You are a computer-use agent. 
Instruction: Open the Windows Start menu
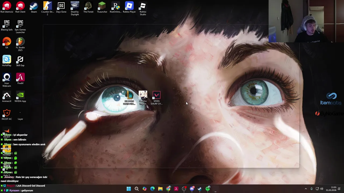point(129,189)
